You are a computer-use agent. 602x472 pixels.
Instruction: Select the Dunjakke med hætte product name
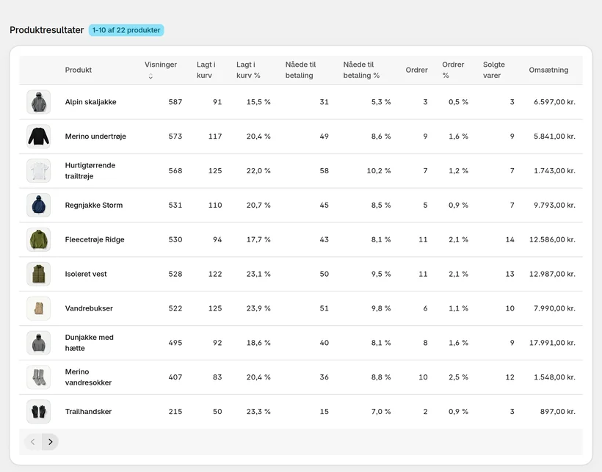[89, 343]
